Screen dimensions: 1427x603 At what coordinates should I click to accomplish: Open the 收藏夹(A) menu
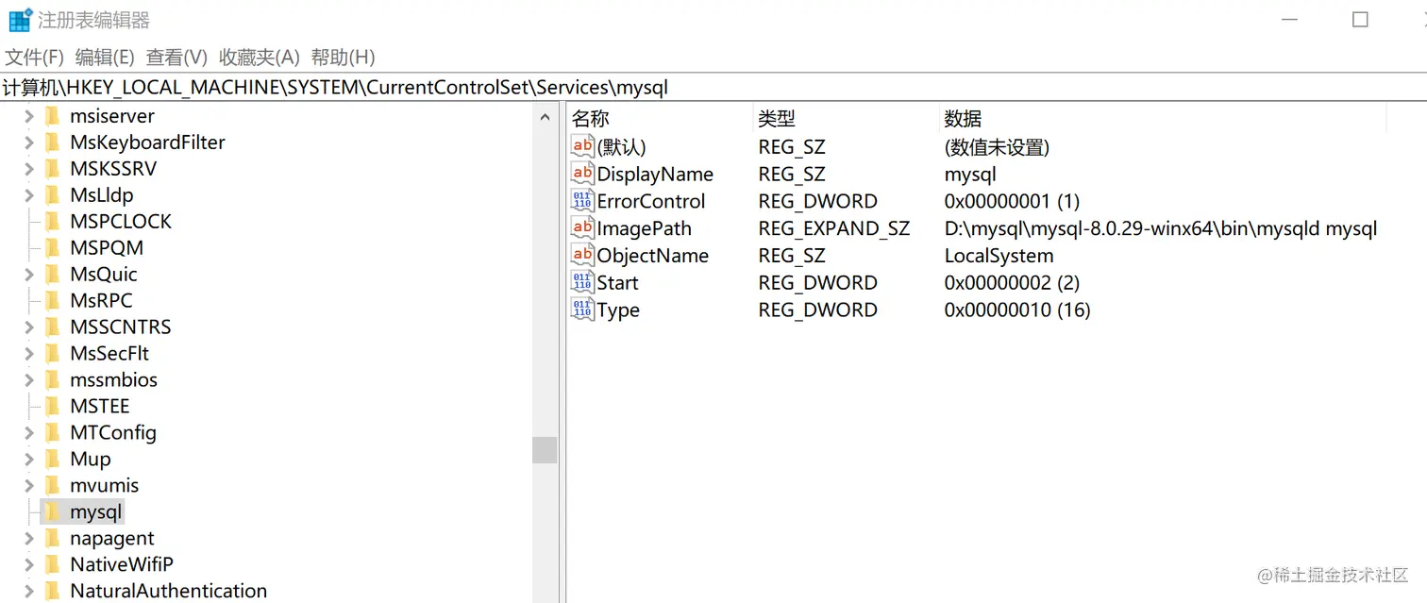click(x=260, y=58)
